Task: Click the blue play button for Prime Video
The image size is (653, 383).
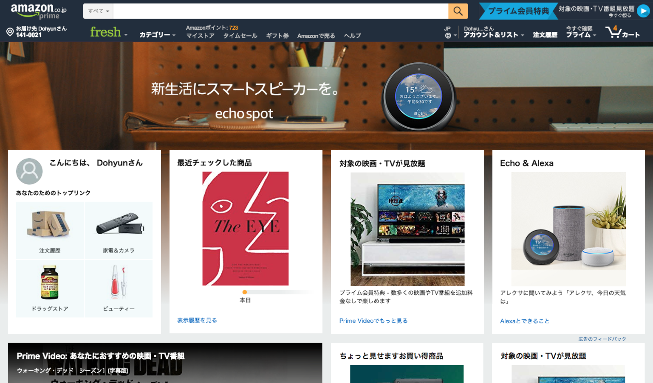Action: [x=643, y=11]
